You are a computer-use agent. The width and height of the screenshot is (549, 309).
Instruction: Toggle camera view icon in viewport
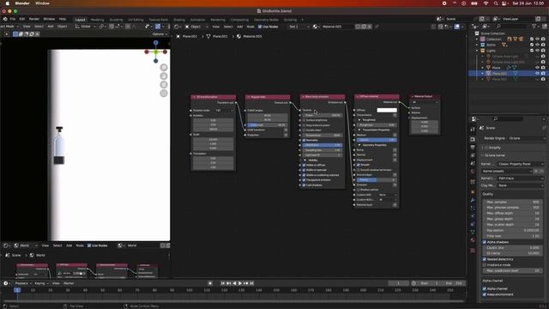[164, 85]
